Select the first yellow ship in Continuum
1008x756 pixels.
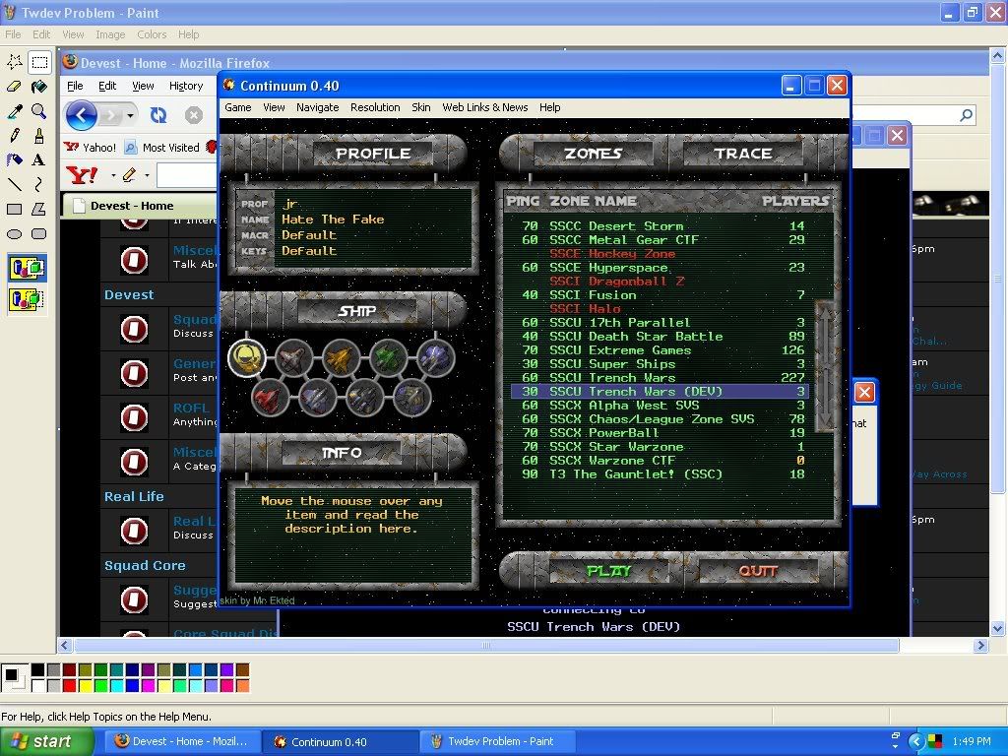(247, 357)
